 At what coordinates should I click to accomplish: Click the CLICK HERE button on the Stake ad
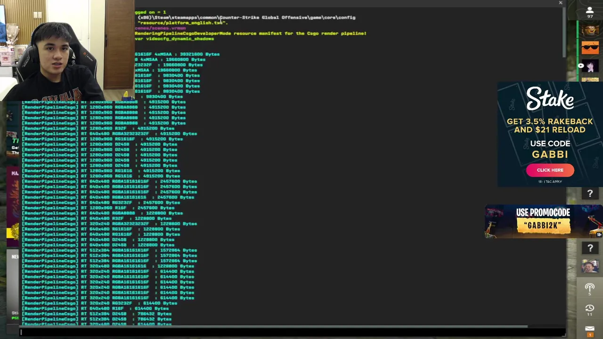[x=550, y=170]
